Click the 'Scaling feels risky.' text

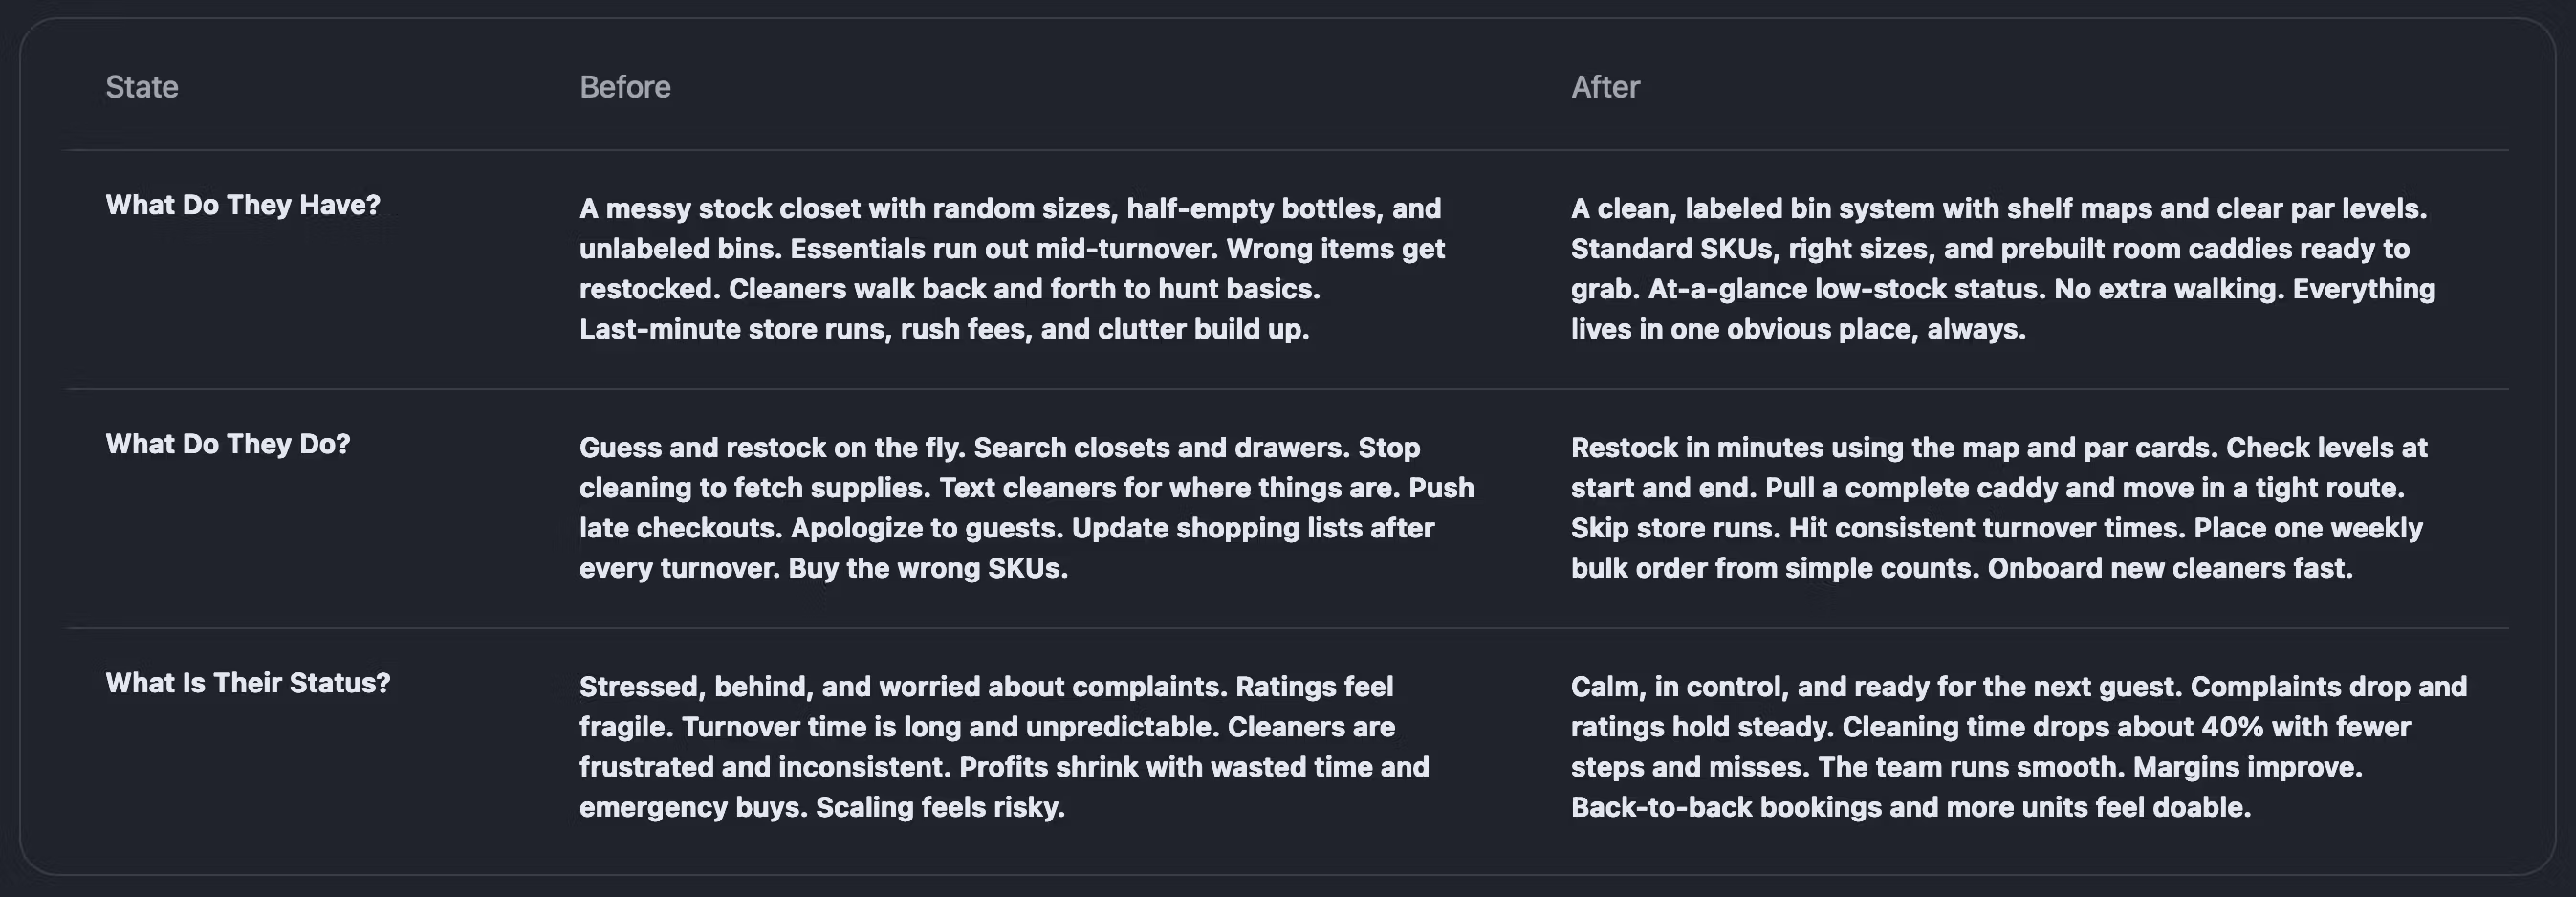[940, 807]
